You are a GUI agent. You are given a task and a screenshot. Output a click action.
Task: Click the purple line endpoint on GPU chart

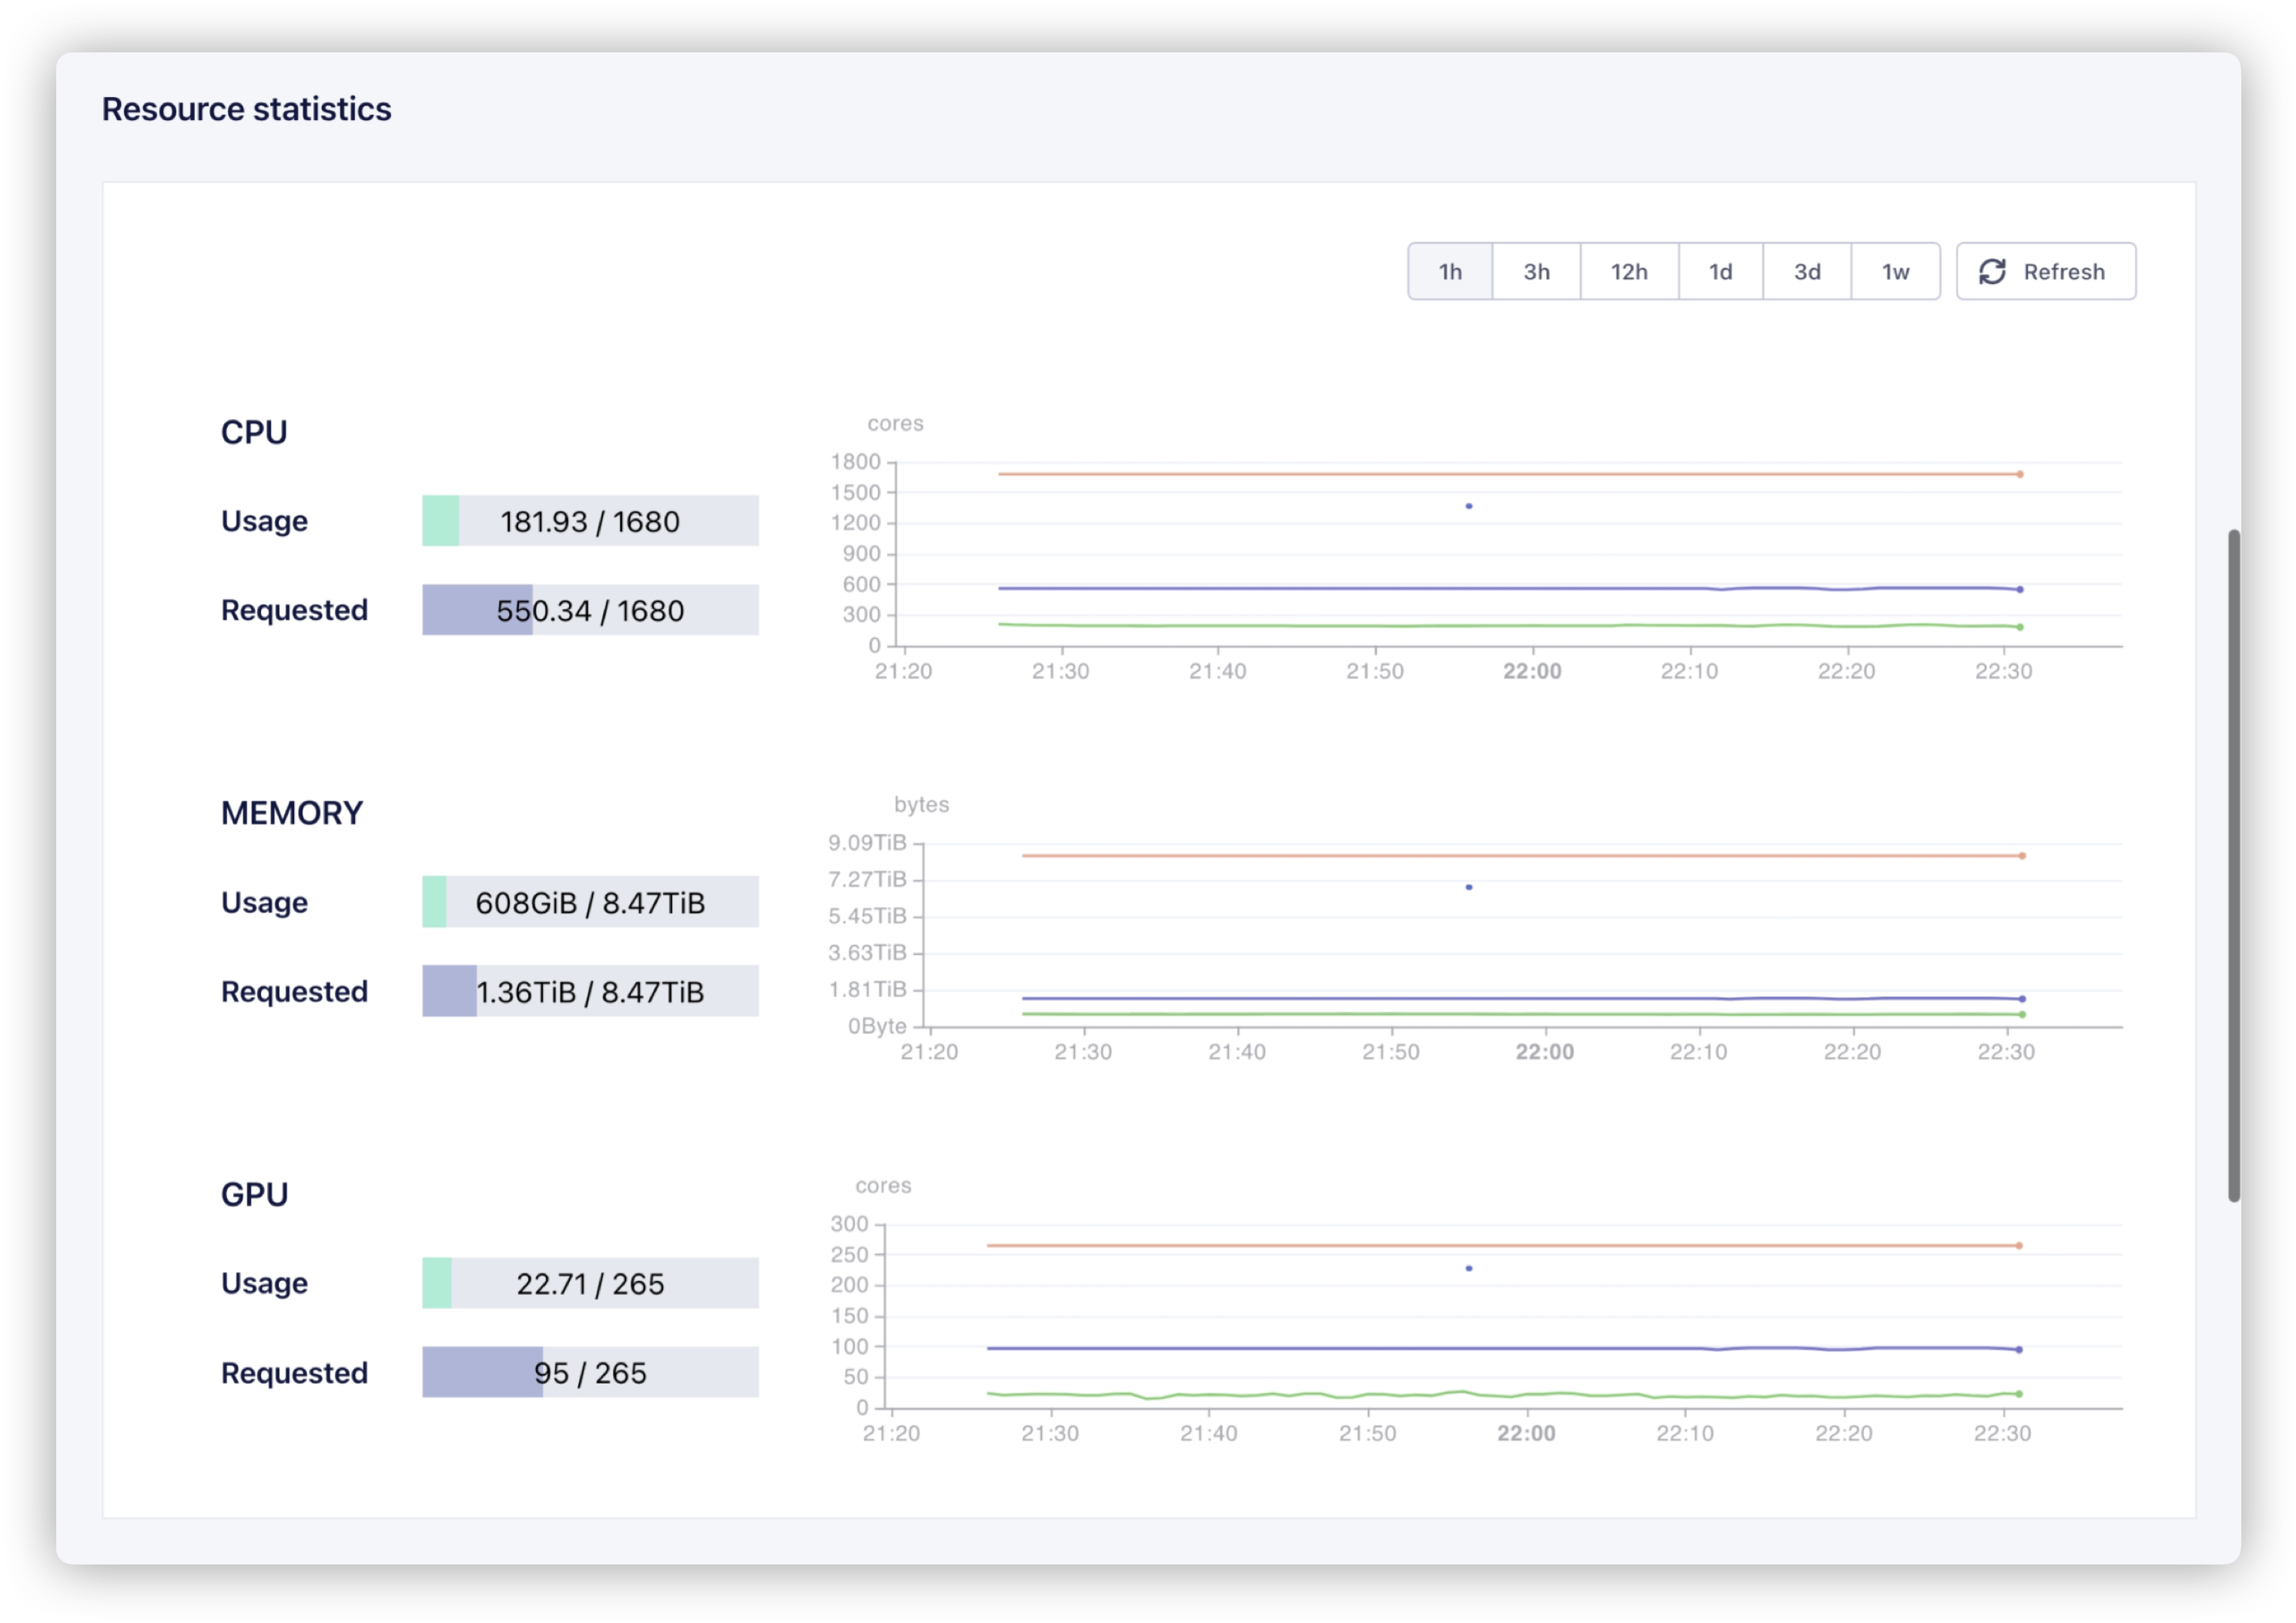(2019, 1350)
